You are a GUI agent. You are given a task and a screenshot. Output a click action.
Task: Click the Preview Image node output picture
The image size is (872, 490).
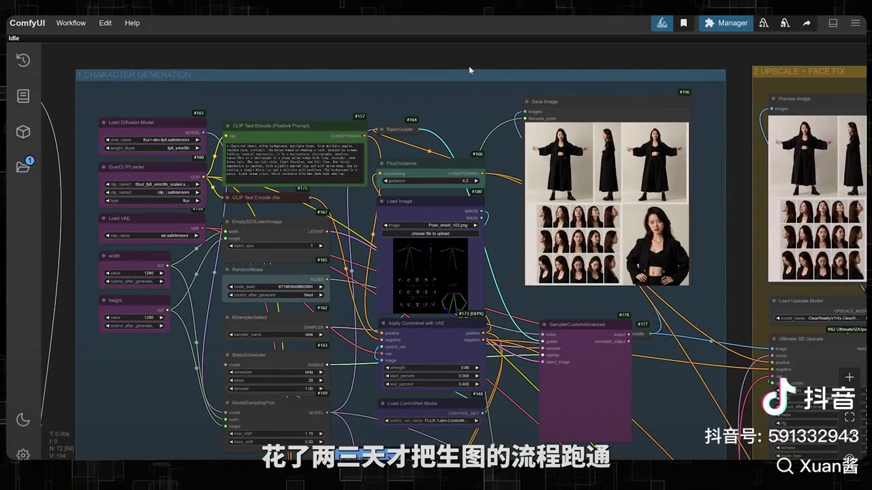[817, 198]
